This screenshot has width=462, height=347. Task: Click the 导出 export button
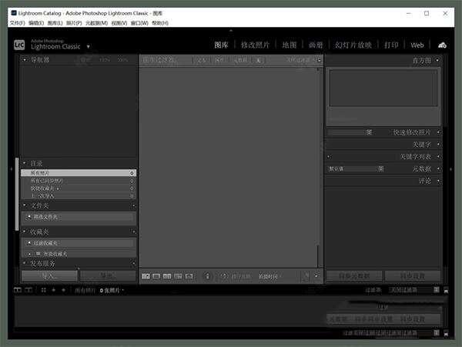[x=108, y=275]
